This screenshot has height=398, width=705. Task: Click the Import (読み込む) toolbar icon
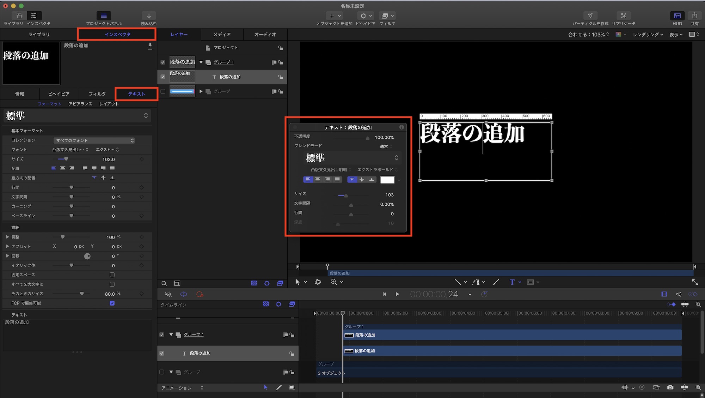point(149,16)
